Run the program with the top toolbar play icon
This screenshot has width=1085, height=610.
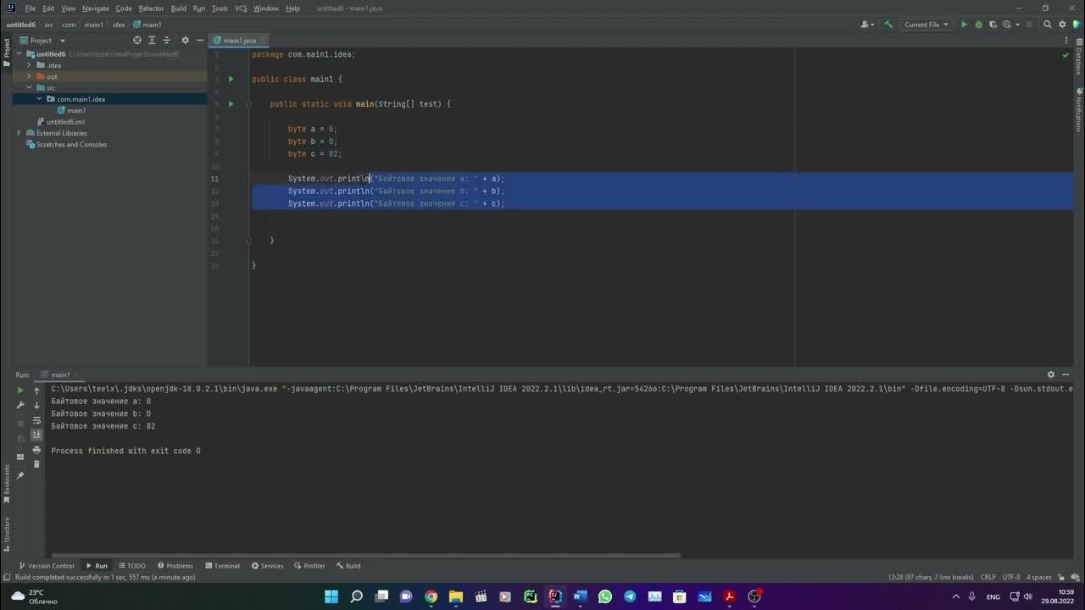coord(964,25)
